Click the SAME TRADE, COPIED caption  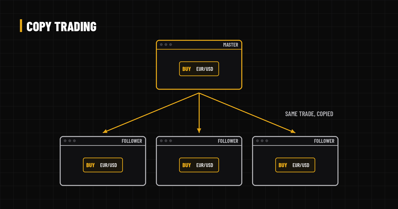pos(309,114)
